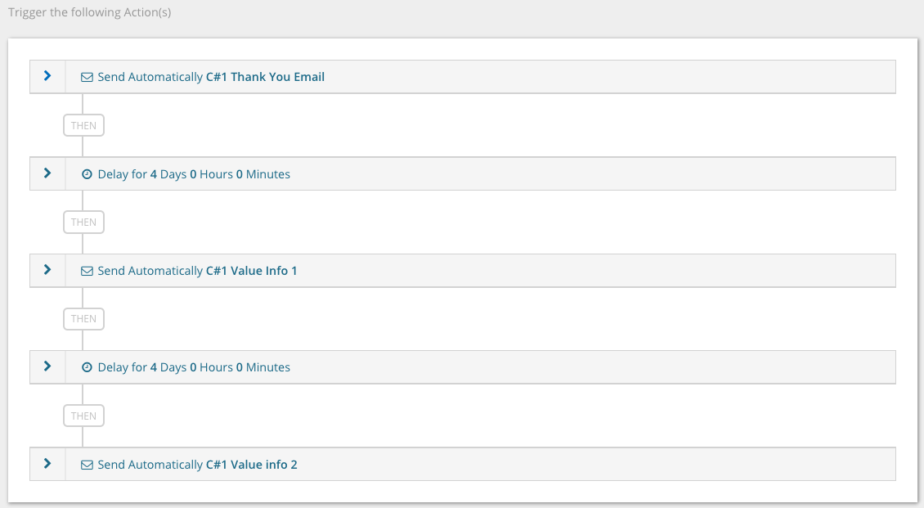This screenshot has width=924, height=508.
Task: Expand the C#1 Value info 2 action chevron
Action: pyautogui.click(x=47, y=464)
